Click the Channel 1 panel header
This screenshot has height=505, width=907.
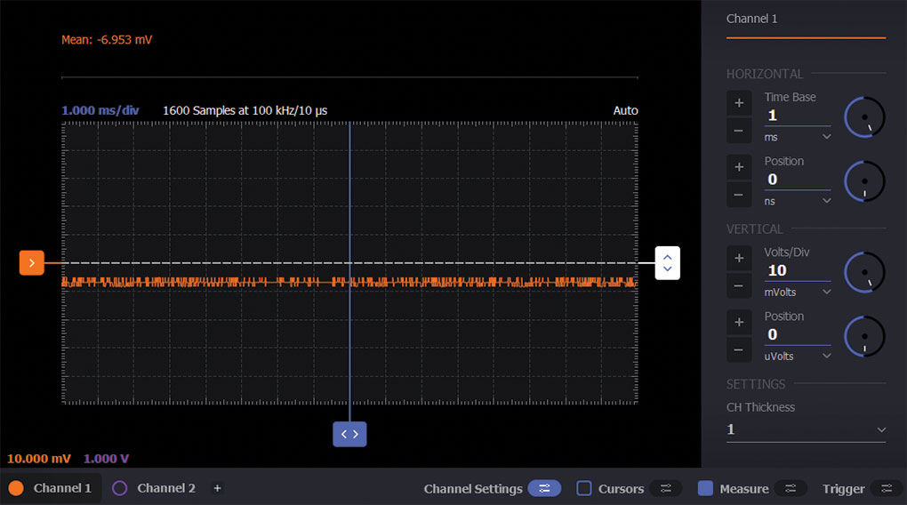(752, 19)
